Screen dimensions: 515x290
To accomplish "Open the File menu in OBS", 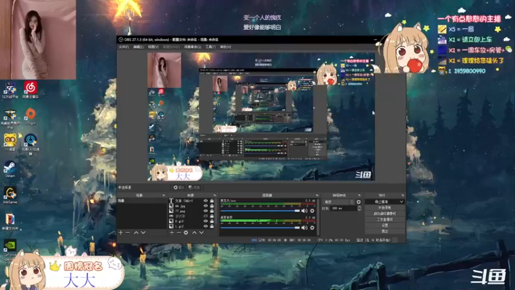I will coord(124,47).
